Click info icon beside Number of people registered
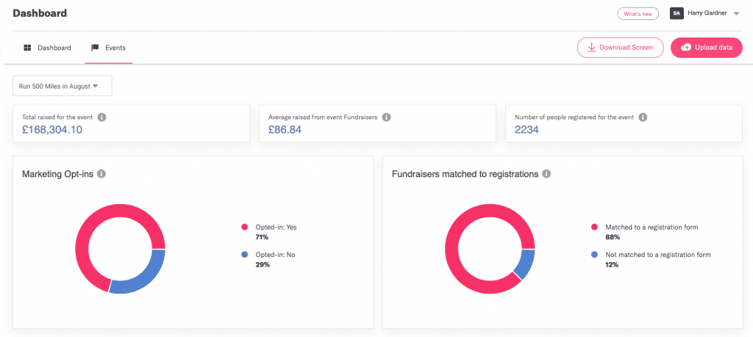 click(643, 117)
